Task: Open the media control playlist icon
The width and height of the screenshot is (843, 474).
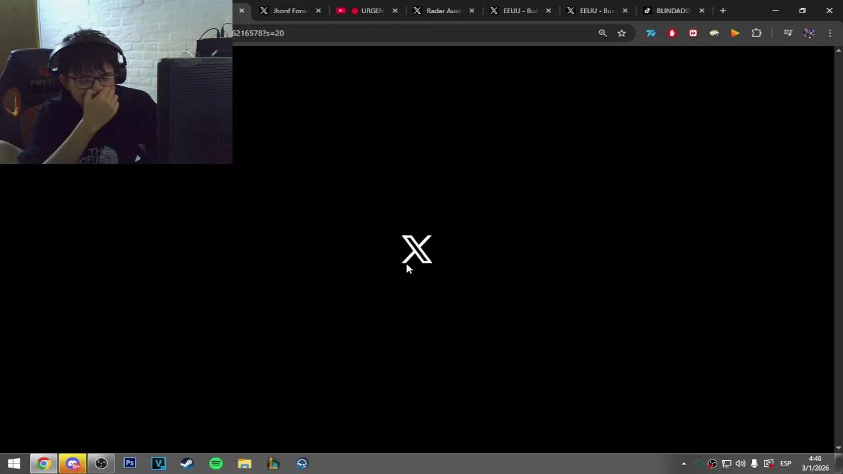Action: click(788, 33)
